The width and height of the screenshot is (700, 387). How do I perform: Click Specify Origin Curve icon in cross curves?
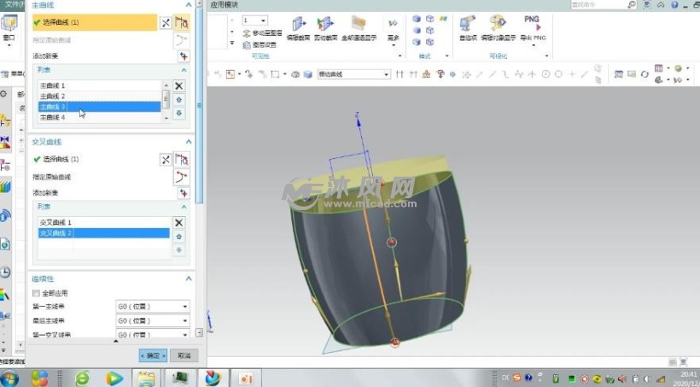[181, 177]
